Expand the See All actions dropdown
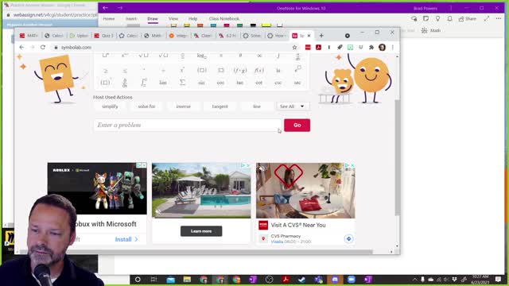 [x=293, y=106]
